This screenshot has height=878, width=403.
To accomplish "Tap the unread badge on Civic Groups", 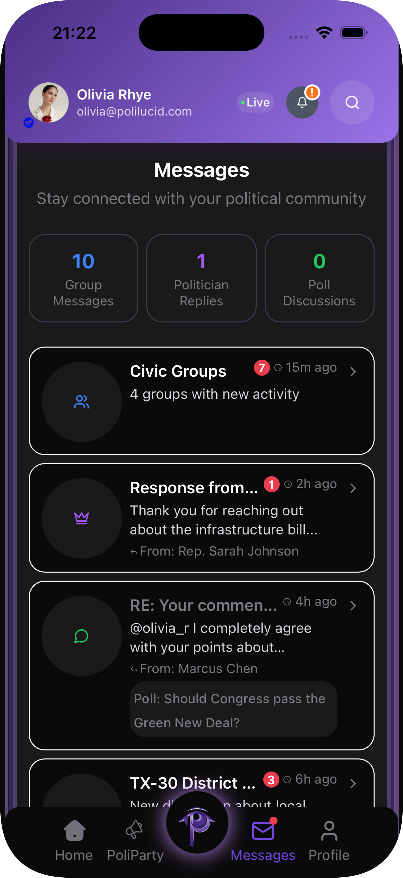I will pos(262,367).
